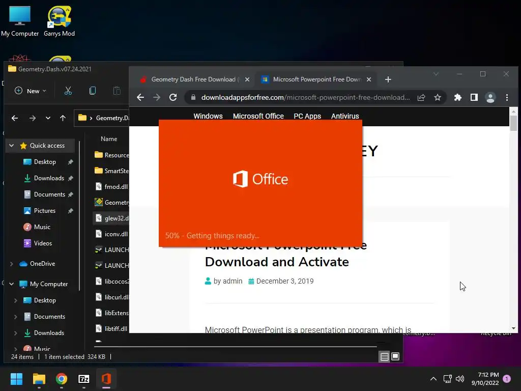Open Chrome three-dot menu
Viewport: 521px width, 391px height.
507,97
